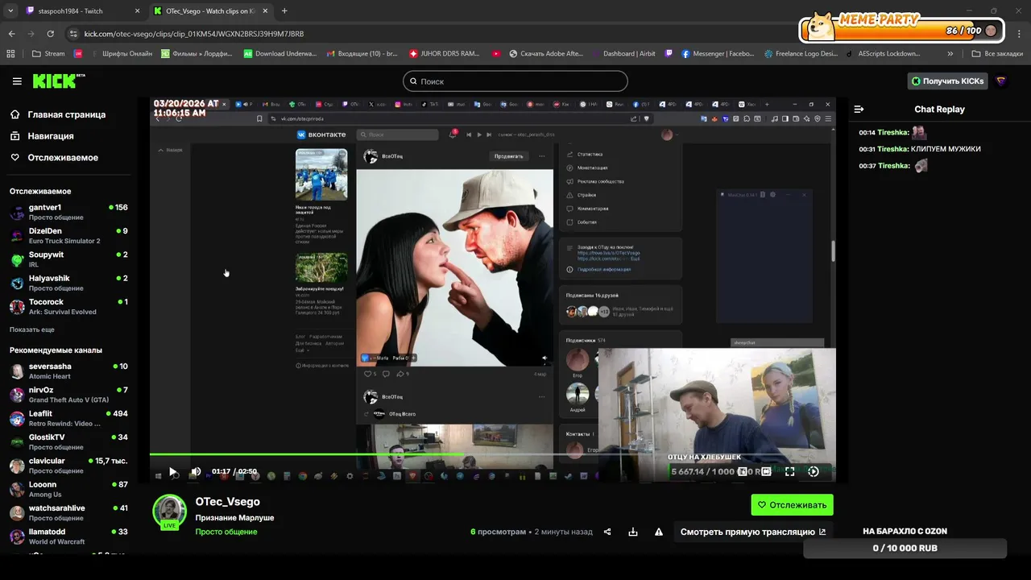This screenshot has height=580, width=1031.
Task: Open llamatodd recommended channel
Action: 68,536
